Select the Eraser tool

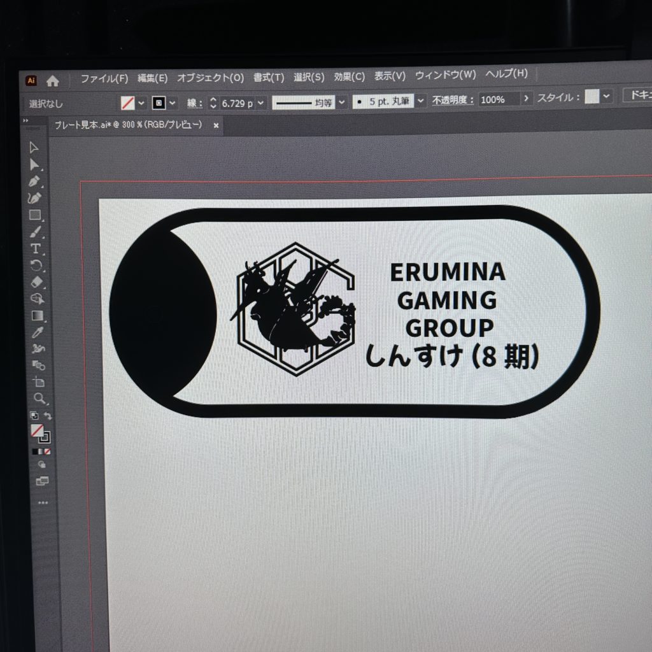[x=36, y=282]
